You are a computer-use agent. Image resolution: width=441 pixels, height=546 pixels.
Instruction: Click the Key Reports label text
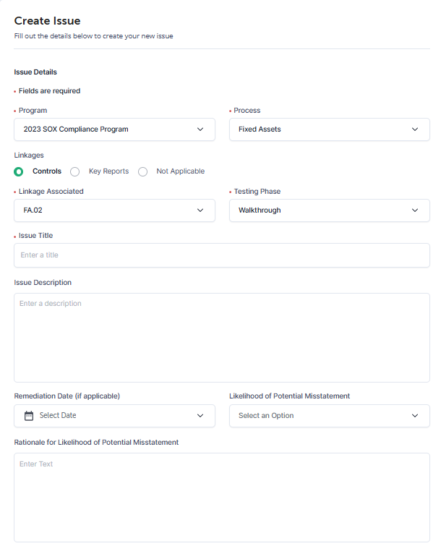click(x=108, y=171)
